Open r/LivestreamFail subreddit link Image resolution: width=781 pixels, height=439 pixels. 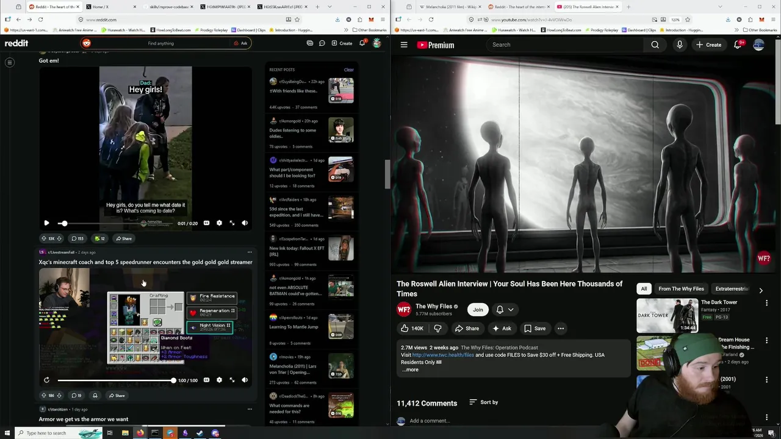click(61, 252)
